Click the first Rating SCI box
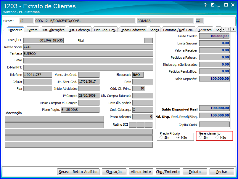This screenshot has width=238, height=179. pos(133,125)
